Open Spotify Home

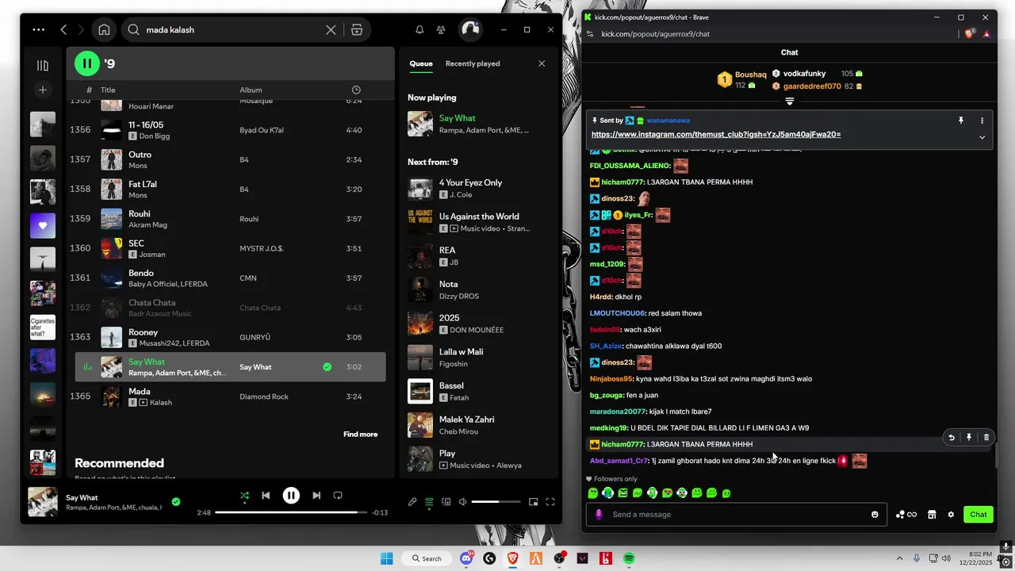pos(104,30)
